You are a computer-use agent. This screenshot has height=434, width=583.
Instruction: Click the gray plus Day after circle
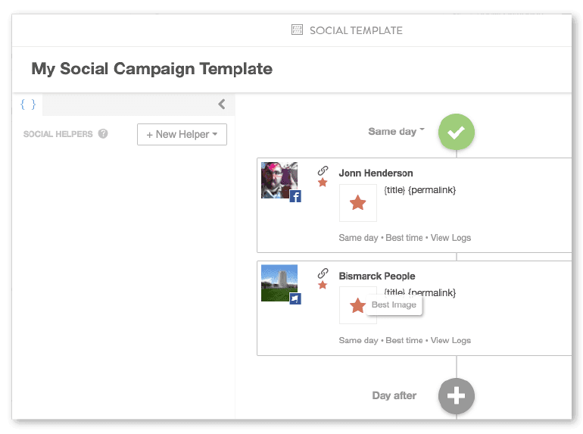tap(456, 395)
